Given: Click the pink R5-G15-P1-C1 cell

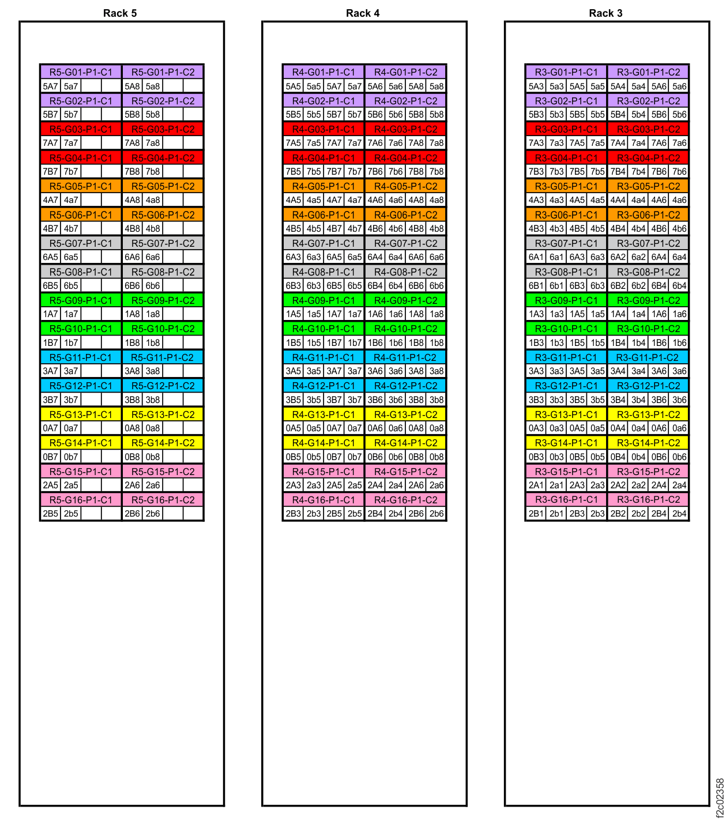Looking at the screenshot, I should click(x=80, y=470).
